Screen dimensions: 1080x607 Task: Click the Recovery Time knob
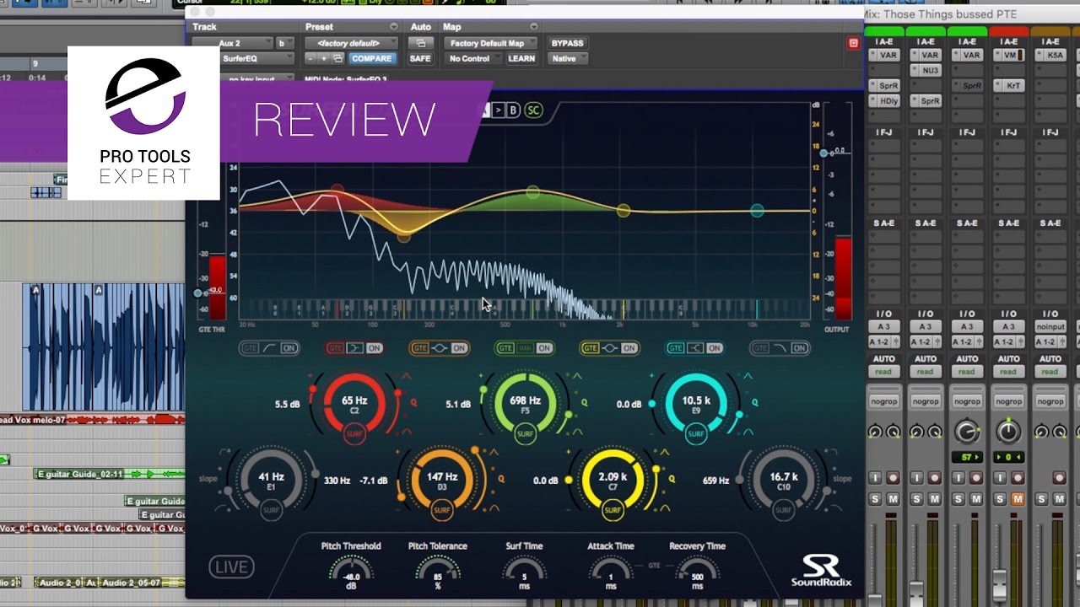697,572
